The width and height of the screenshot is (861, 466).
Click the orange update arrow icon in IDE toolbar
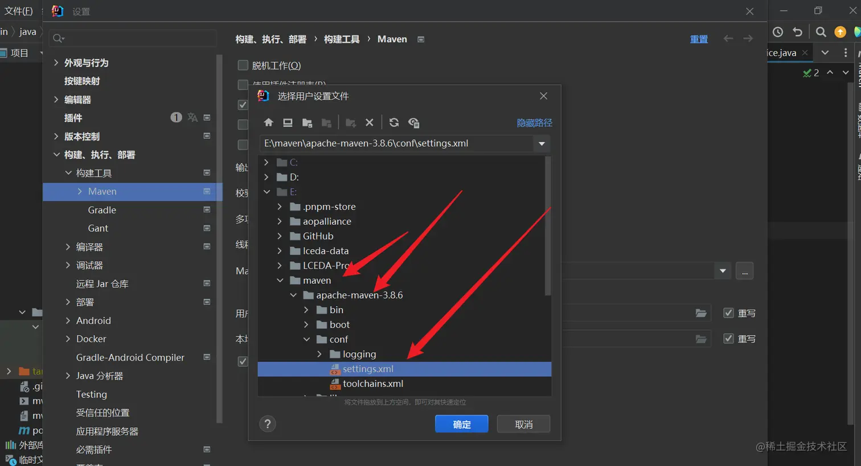[840, 32]
